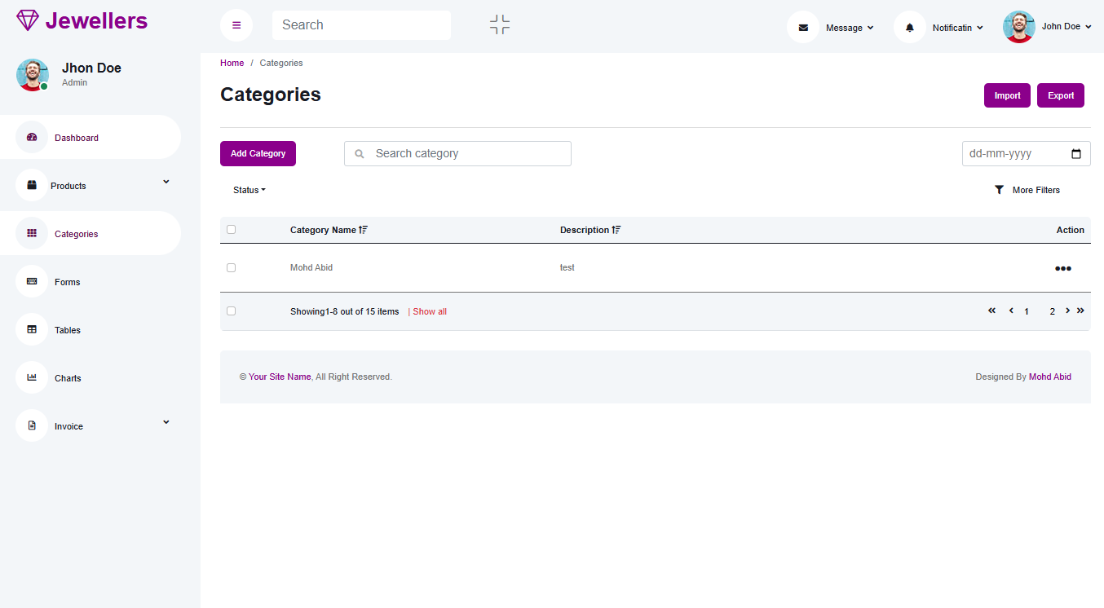Sort by Category Name column icon
Viewport: 1104px width, 608px height.
(x=364, y=230)
